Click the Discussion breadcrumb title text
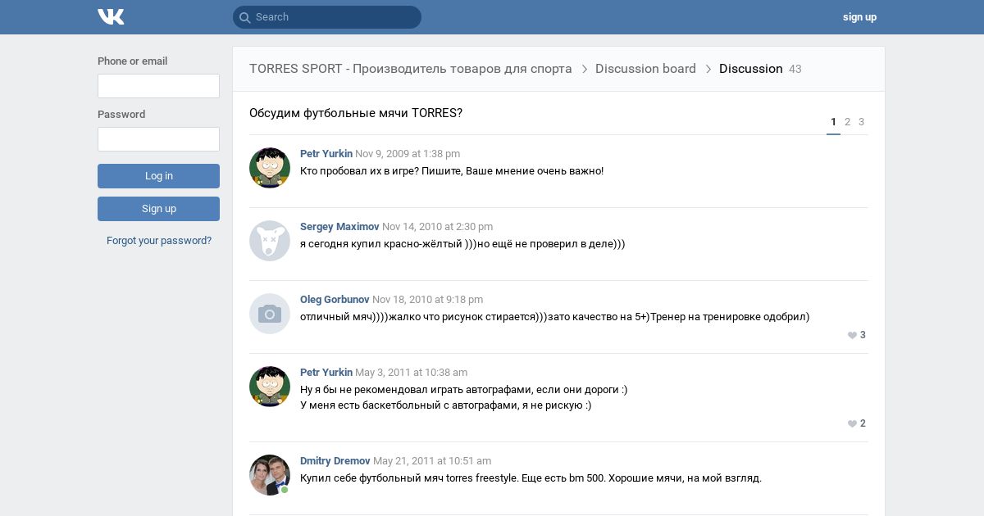This screenshot has width=984, height=516. [x=751, y=69]
